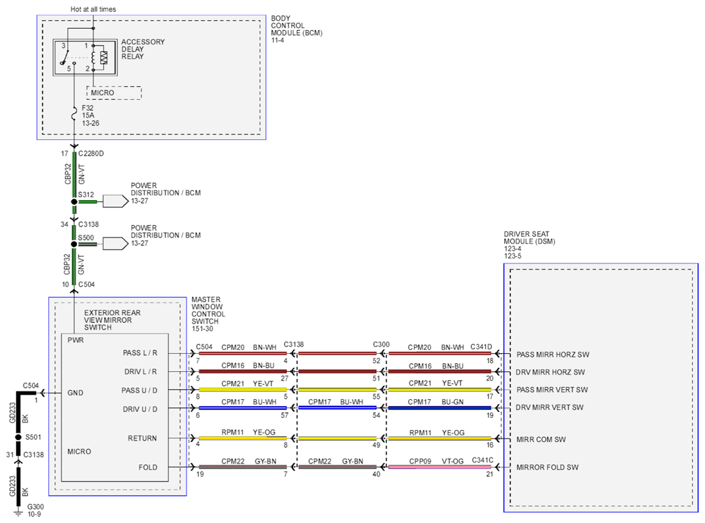Select the blue CPM17 BU-GN wire
Screen dimensions: 705x523
coord(439,408)
